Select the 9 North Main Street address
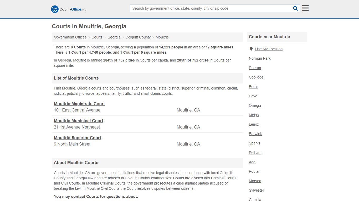This screenshot has width=359, height=201. [72, 144]
